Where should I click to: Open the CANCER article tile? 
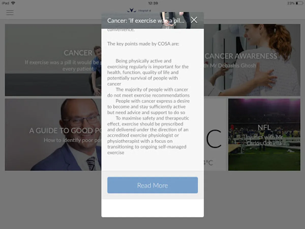click(53, 60)
